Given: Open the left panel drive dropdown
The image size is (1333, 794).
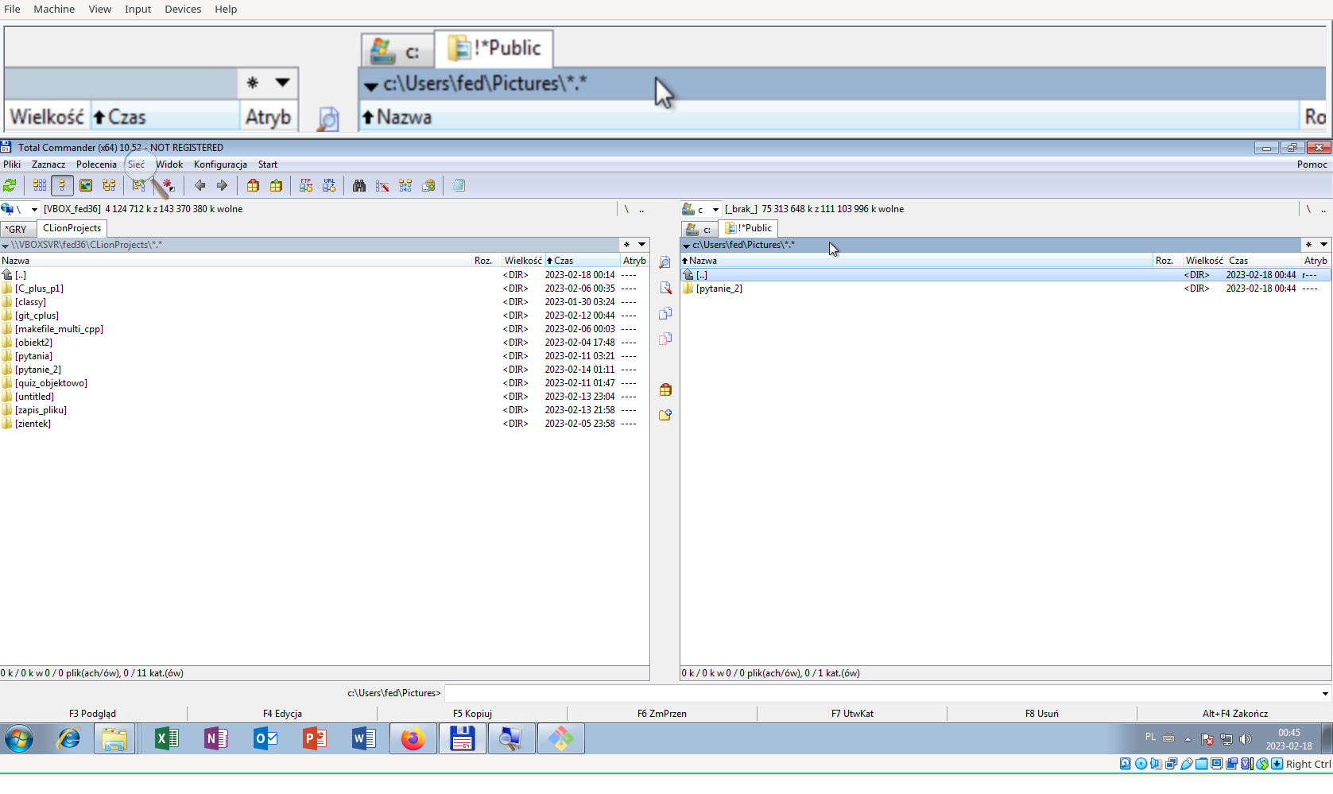Looking at the screenshot, I should pos(34,209).
